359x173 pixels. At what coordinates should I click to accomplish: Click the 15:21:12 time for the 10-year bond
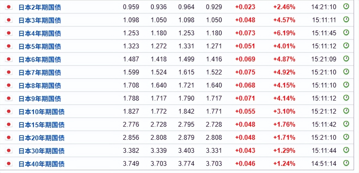(324, 112)
